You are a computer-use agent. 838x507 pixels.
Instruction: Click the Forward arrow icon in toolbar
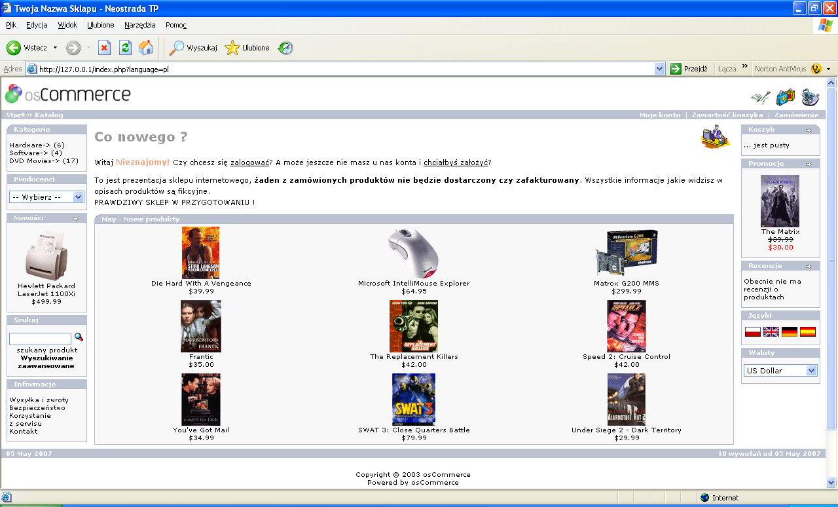tap(73, 48)
